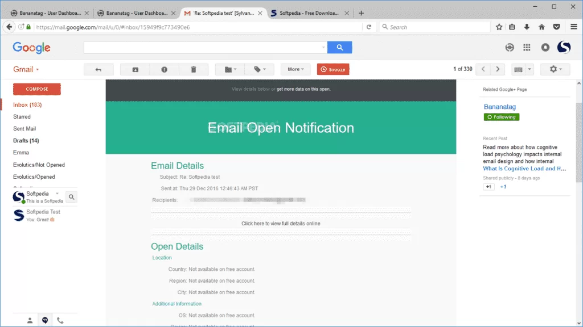The width and height of the screenshot is (583, 327).
Task: Open contacts person icon at bottom
Action: coord(30,320)
